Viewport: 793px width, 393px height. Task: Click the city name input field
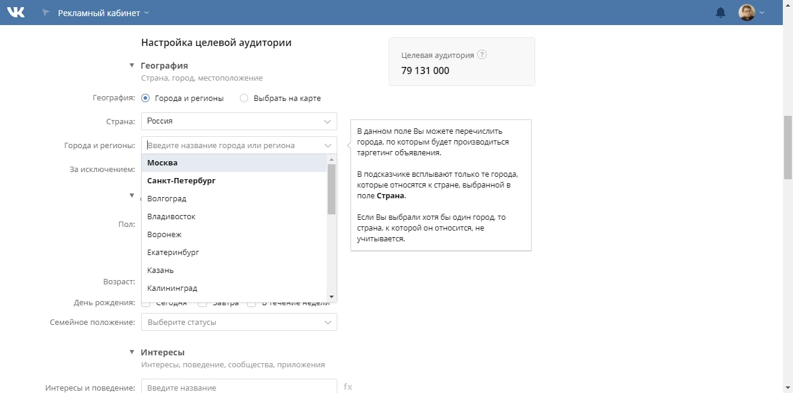[233, 145]
